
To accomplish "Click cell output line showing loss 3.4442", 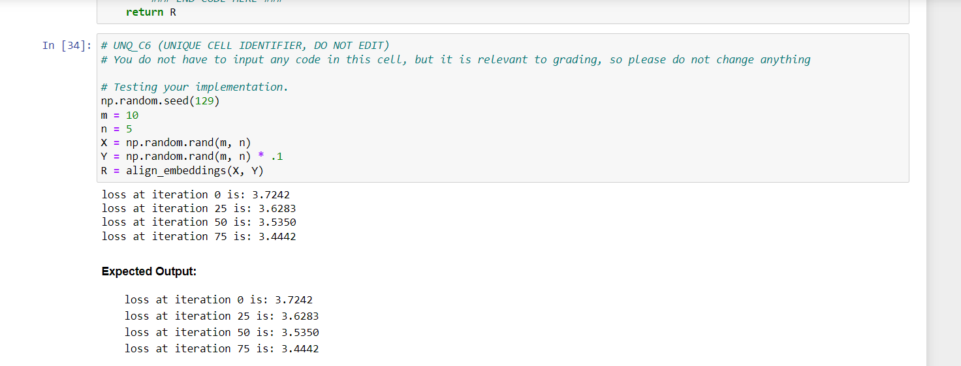I will pos(199,236).
